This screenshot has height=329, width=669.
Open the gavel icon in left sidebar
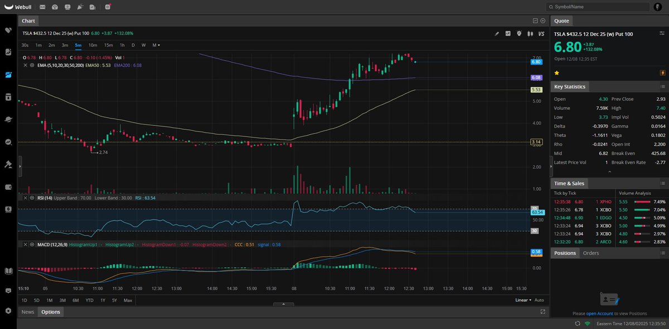(x=8, y=164)
